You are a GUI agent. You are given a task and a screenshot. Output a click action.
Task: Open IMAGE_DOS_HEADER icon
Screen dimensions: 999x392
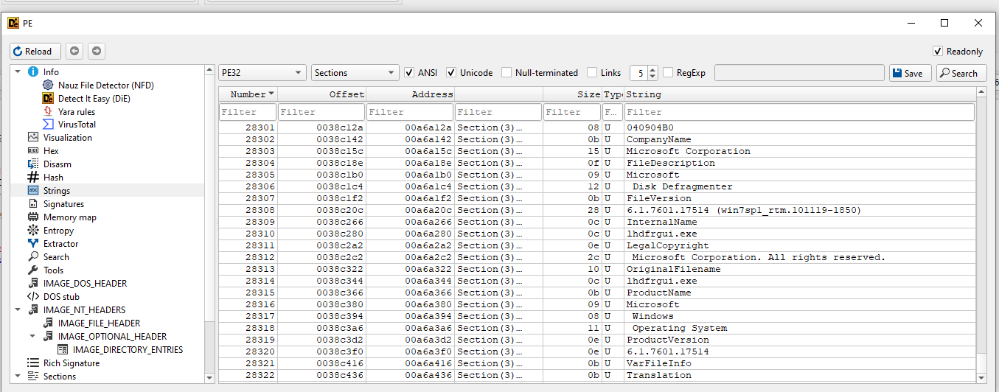[x=32, y=283]
